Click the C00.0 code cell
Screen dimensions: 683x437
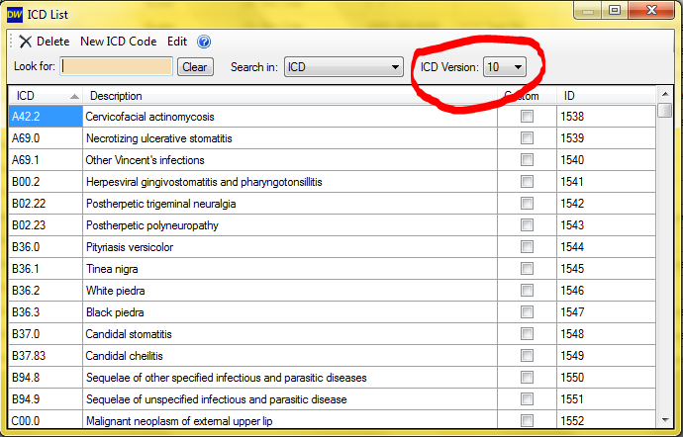point(46,420)
